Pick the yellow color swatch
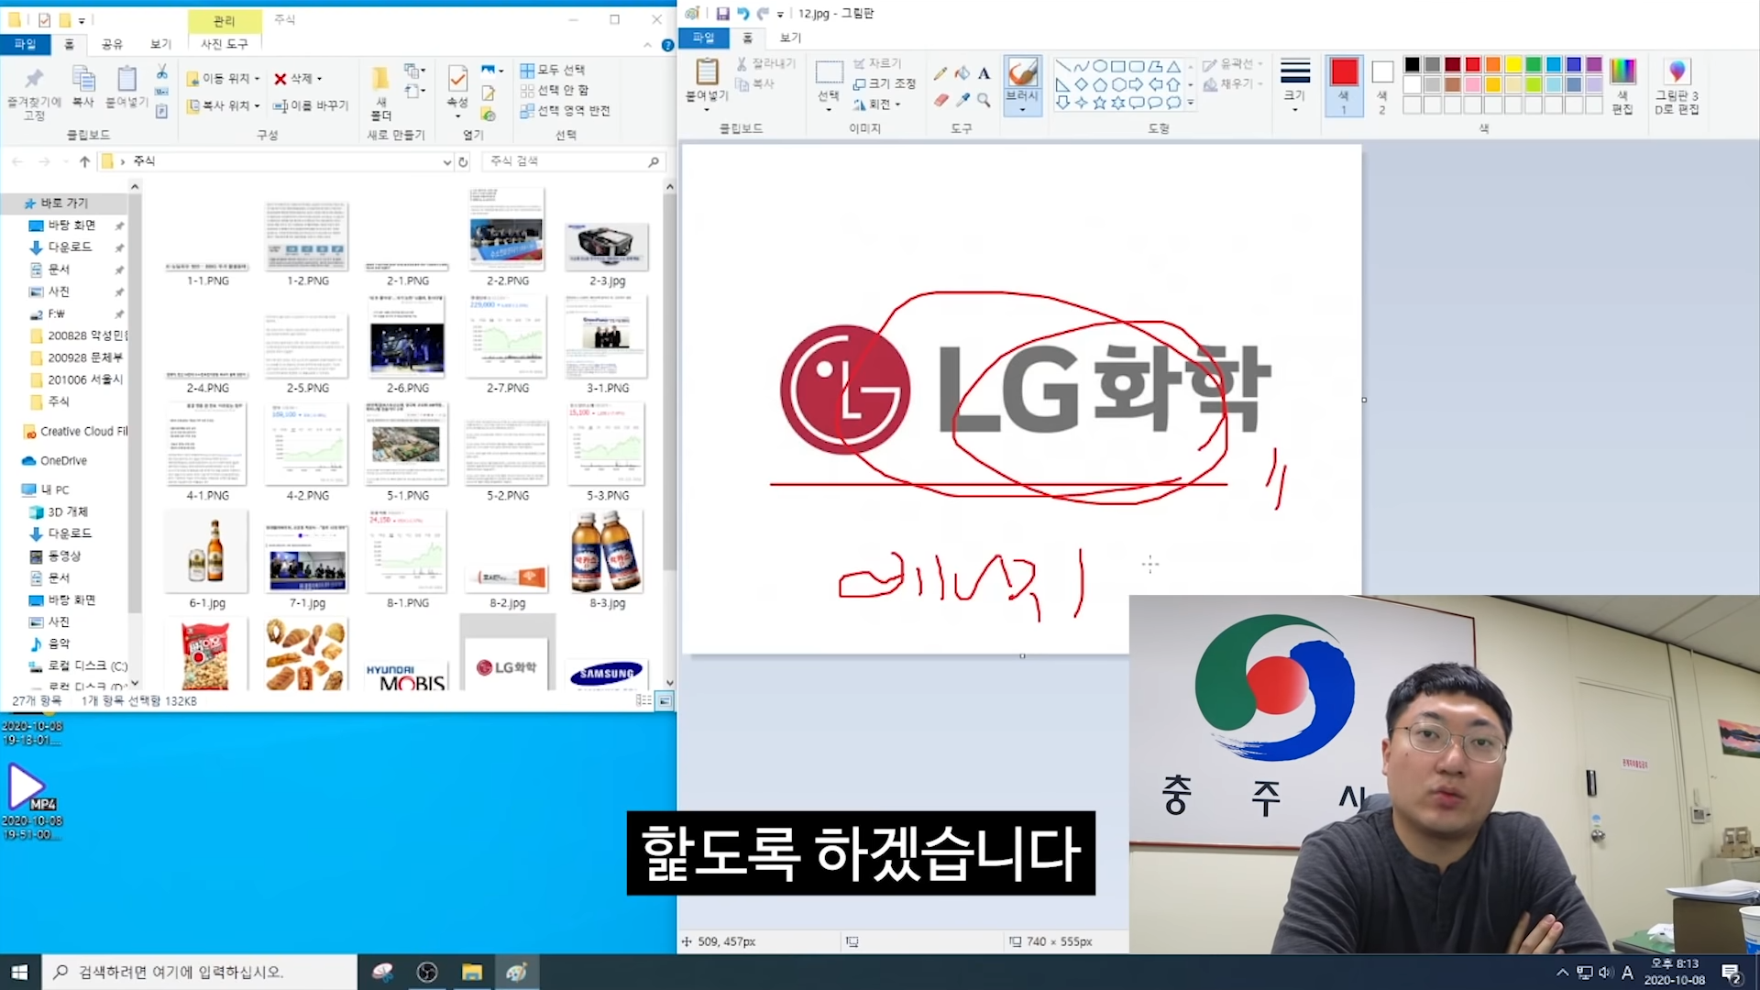 pos(1512,64)
